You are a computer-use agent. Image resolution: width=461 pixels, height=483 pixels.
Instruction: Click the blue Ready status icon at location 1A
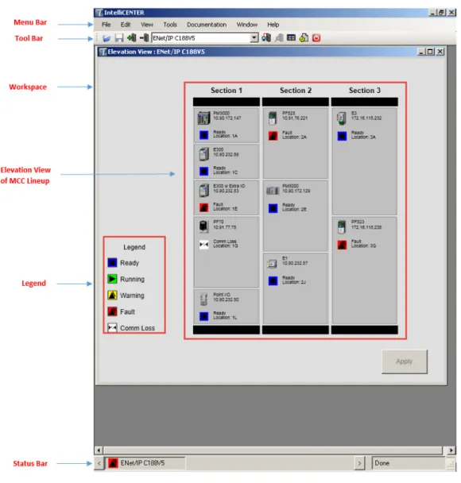pos(203,135)
